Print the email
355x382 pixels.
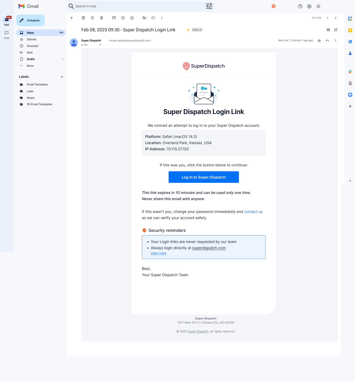(328, 30)
